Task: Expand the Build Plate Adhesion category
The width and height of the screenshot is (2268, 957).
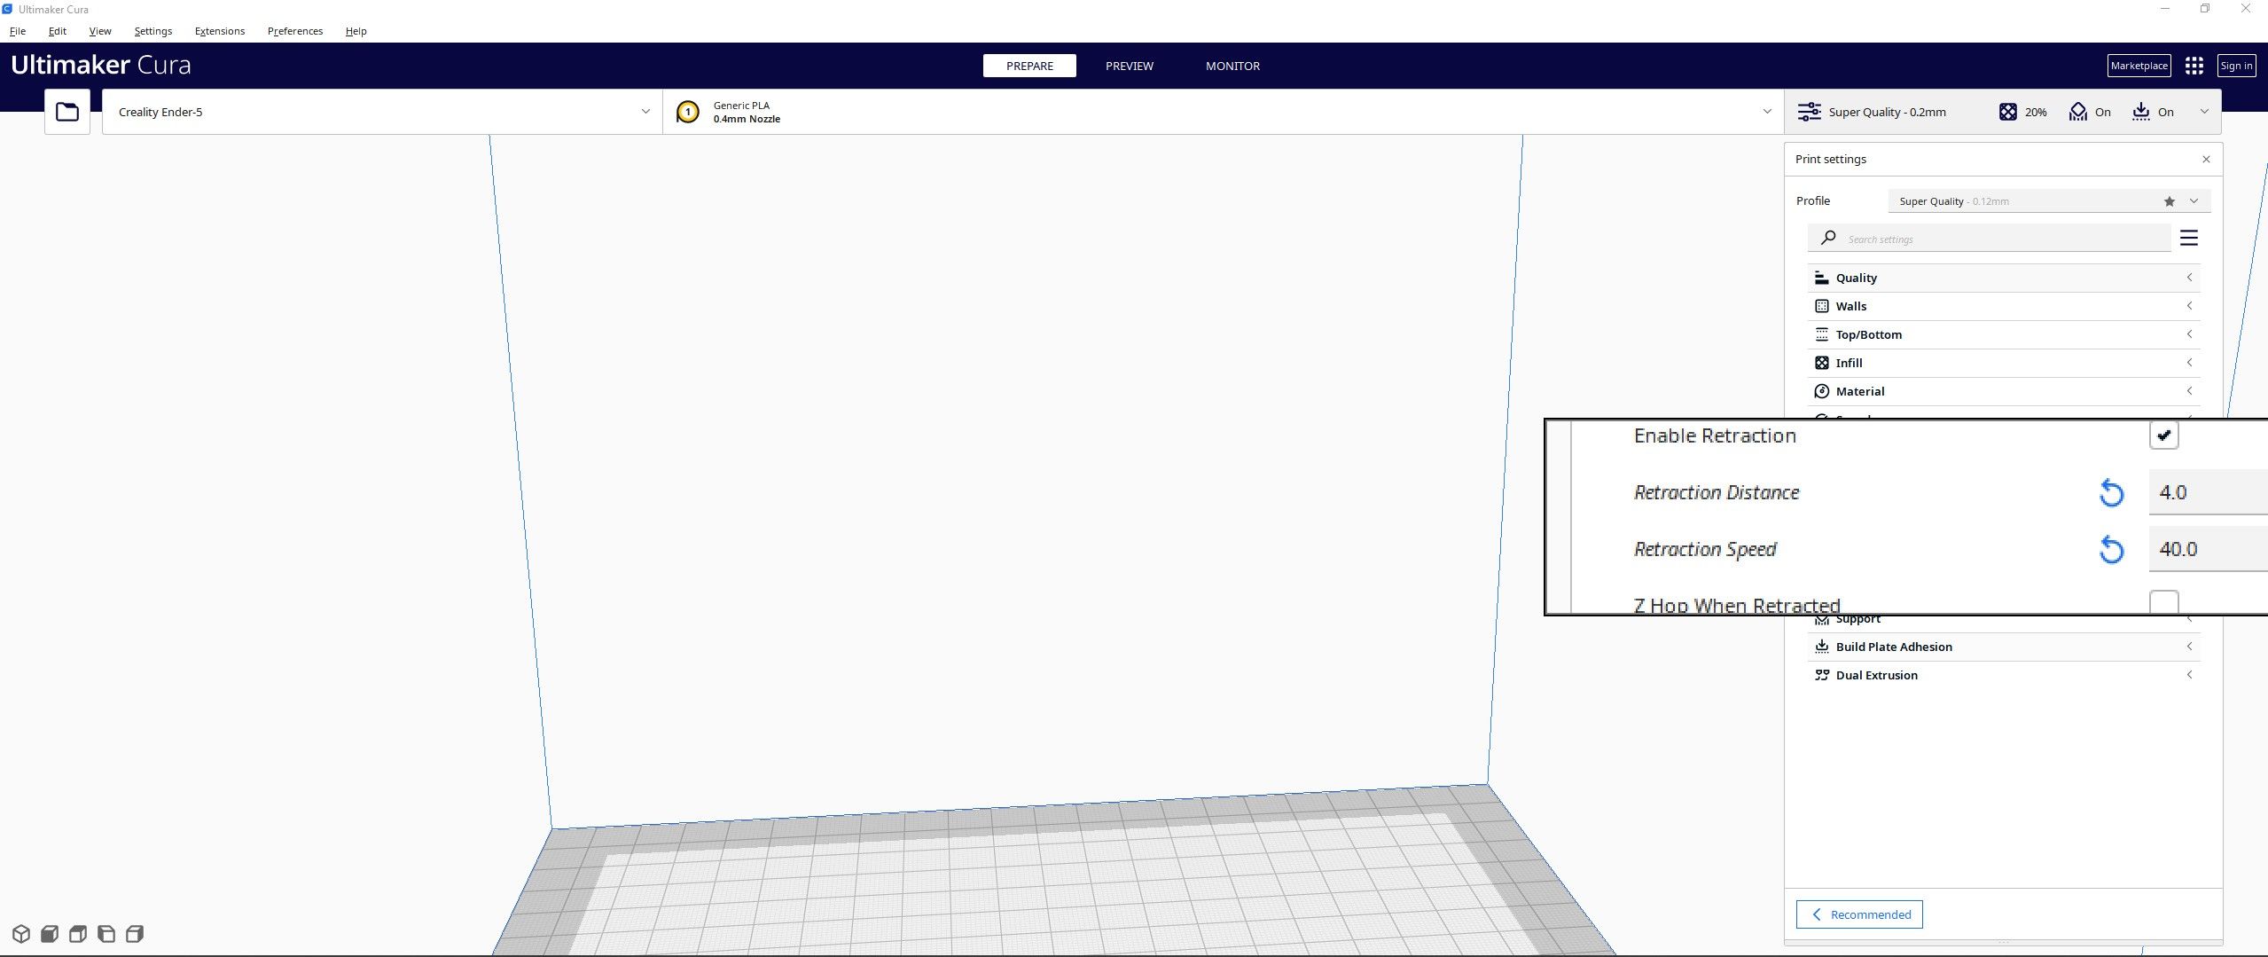Action: [2004, 647]
